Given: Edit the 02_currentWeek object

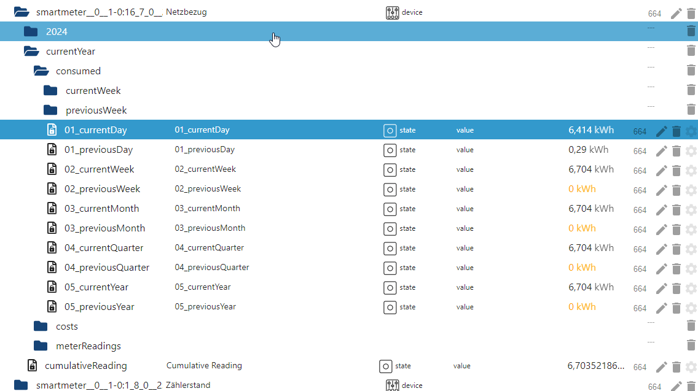Looking at the screenshot, I should [x=662, y=171].
